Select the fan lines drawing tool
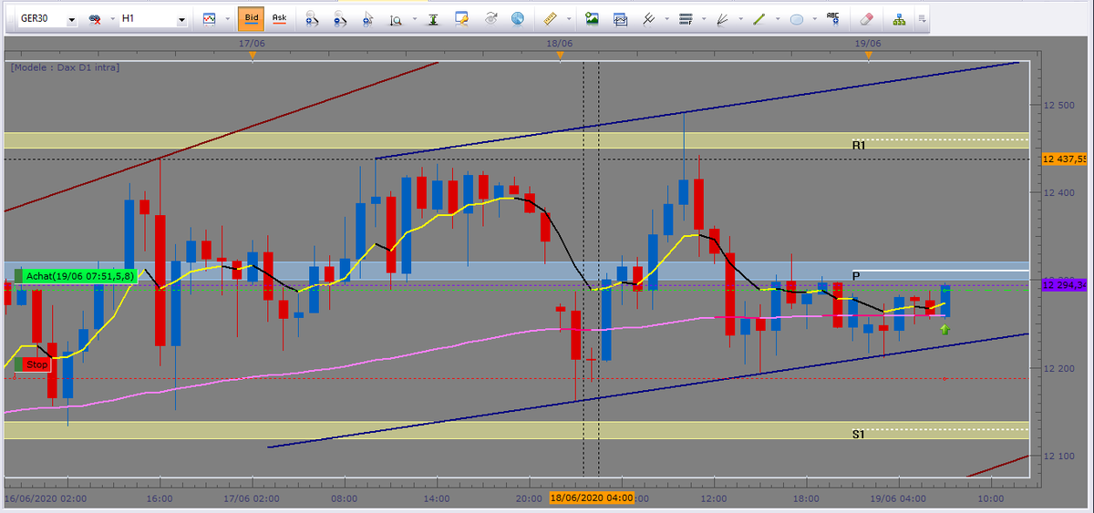Viewport: 1094px width, 513px height. tap(722, 18)
